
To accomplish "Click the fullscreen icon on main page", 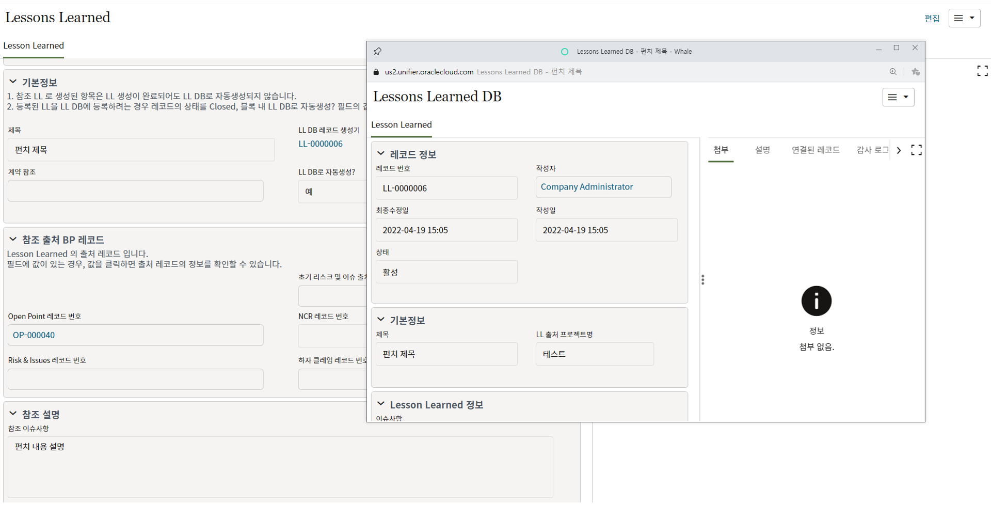I will [982, 71].
